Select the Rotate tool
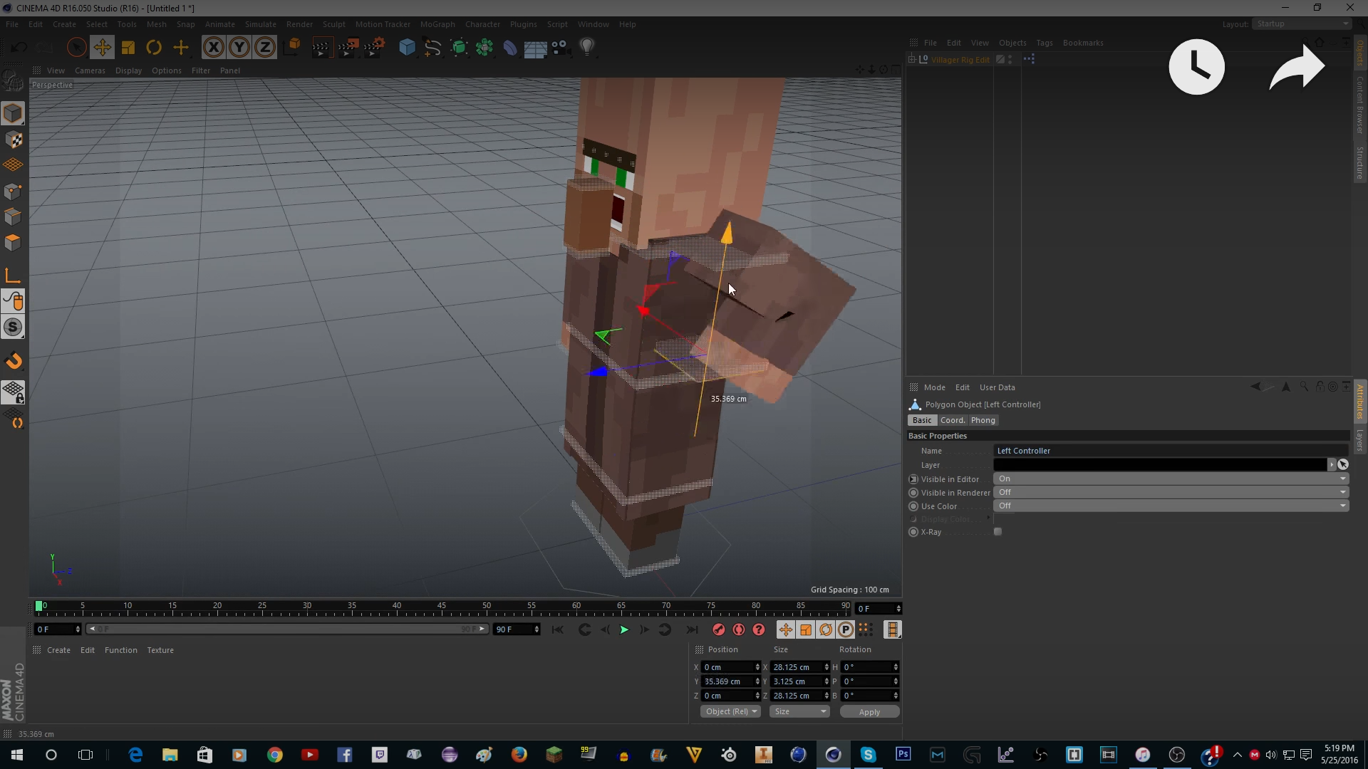This screenshot has width=1368, height=769. [x=154, y=48]
